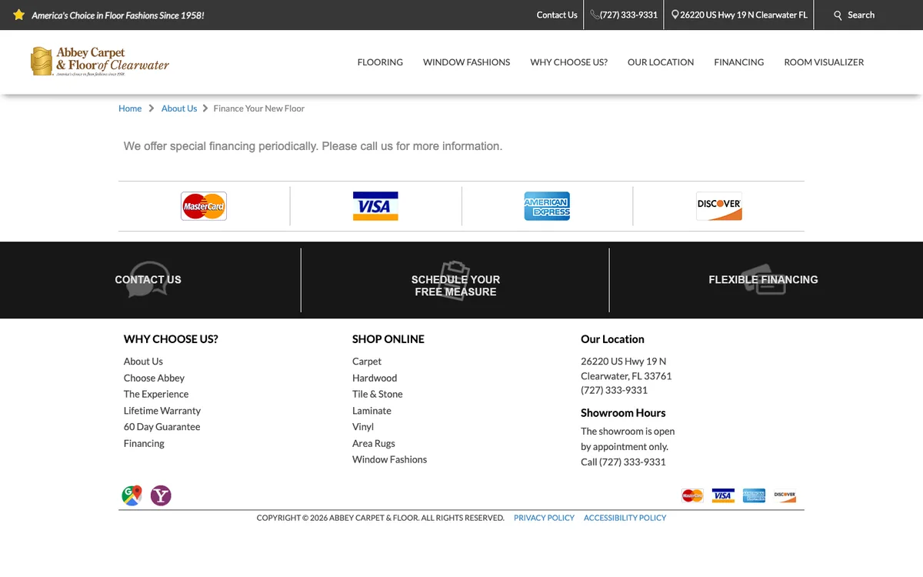Click the "Showroom Hours" heading
Image resolution: width=923 pixels, height=577 pixels.
(x=623, y=413)
